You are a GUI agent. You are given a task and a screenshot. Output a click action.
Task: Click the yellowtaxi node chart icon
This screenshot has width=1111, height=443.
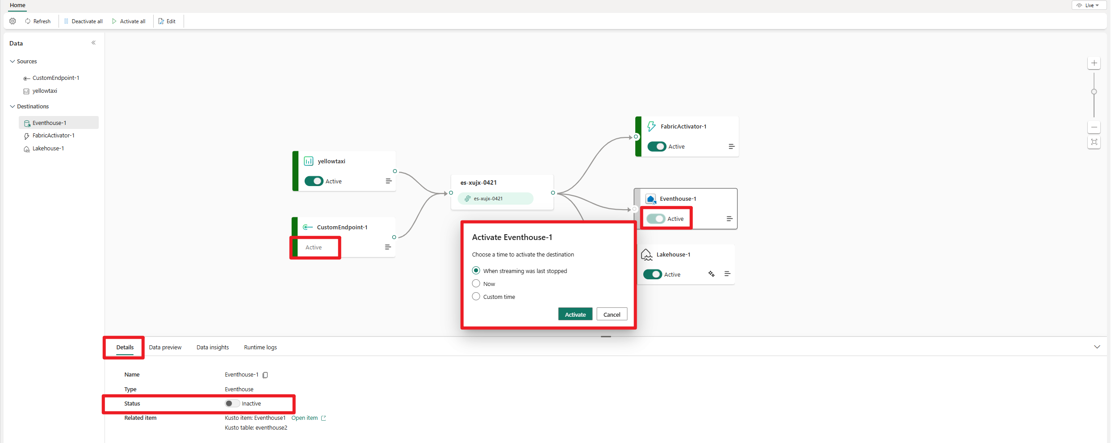308,161
